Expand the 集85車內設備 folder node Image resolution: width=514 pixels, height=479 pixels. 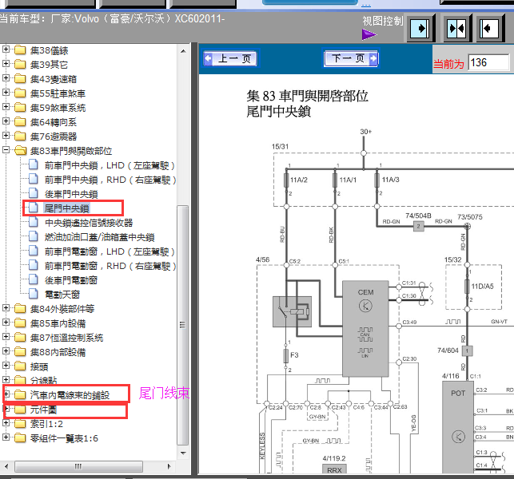(x=6, y=323)
